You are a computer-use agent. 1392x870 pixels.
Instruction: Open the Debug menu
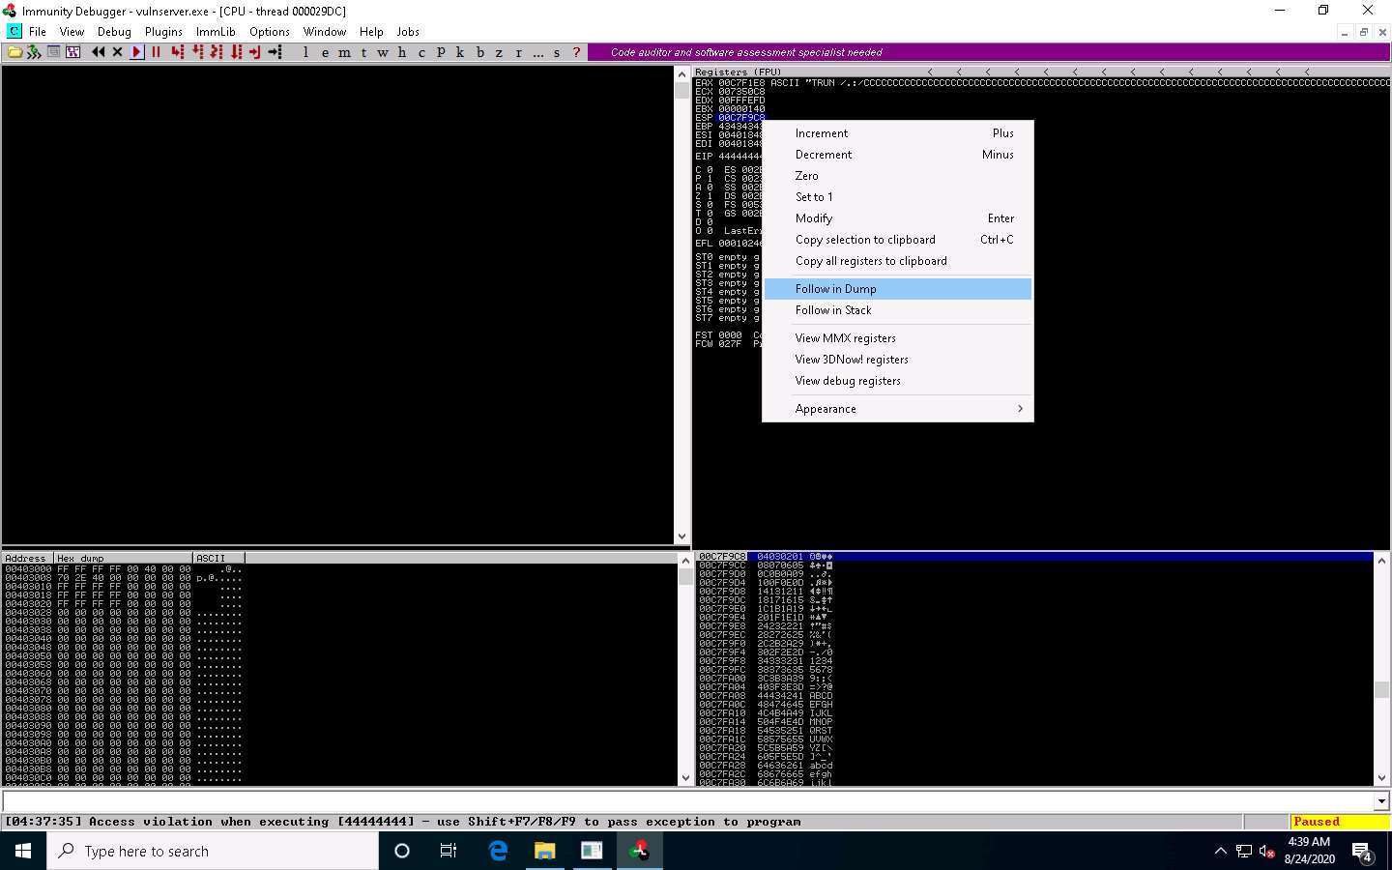click(x=114, y=32)
